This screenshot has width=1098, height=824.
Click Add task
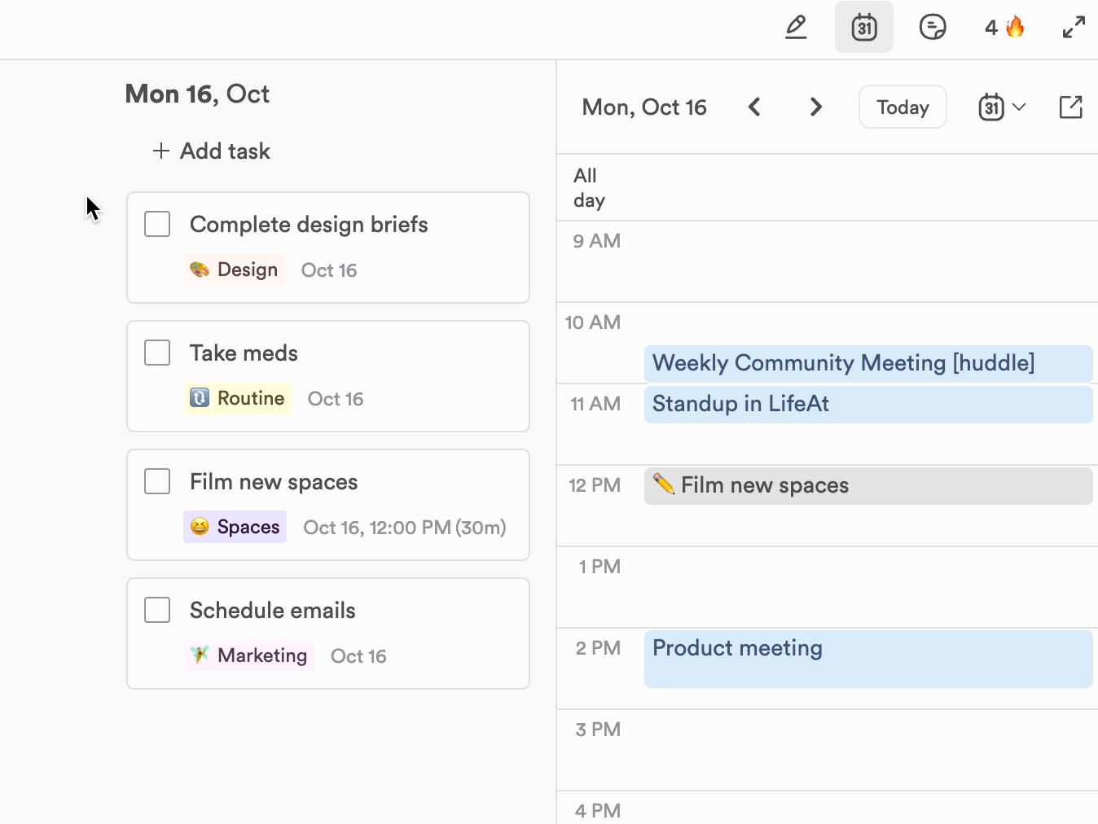[x=212, y=151]
